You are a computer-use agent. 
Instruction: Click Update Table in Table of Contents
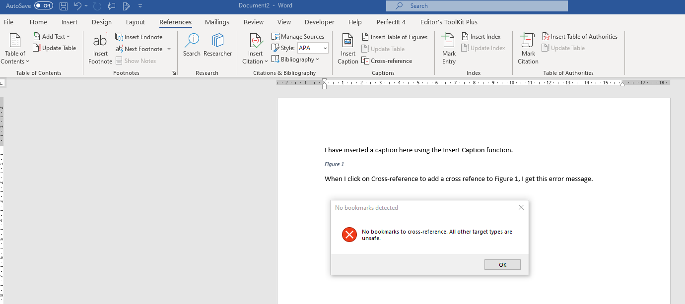click(55, 48)
